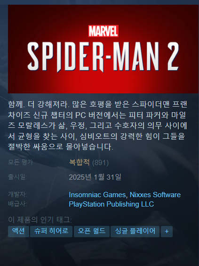This screenshot has width=199, height=266.
Task: Click the (891) review count
Action: (x=100, y=163)
